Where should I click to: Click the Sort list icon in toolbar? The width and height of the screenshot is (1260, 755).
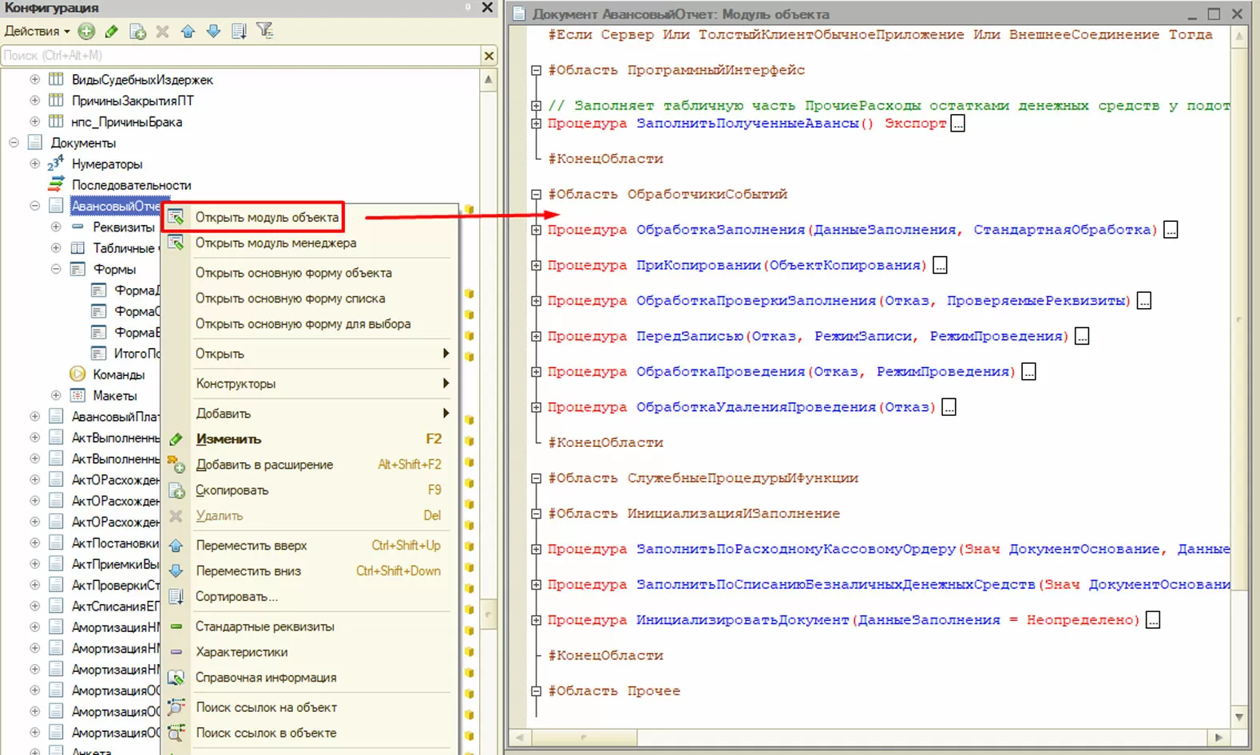coord(239,31)
